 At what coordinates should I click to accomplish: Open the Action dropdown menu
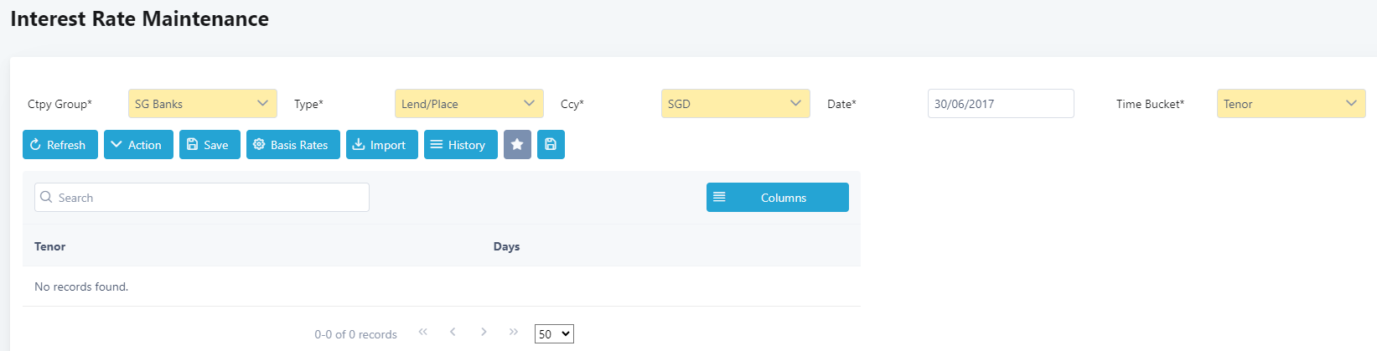pyautogui.click(x=138, y=145)
